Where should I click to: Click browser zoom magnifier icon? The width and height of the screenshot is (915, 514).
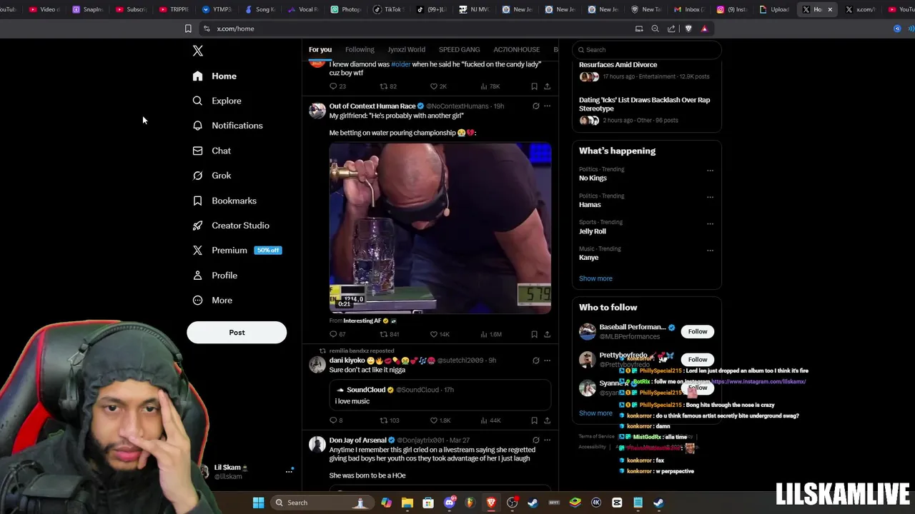(655, 29)
